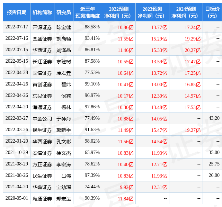The height and width of the screenshot is (207, 222).
Task: Click analyst name 郭新宇
Action: pyautogui.click(x=64, y=130)
